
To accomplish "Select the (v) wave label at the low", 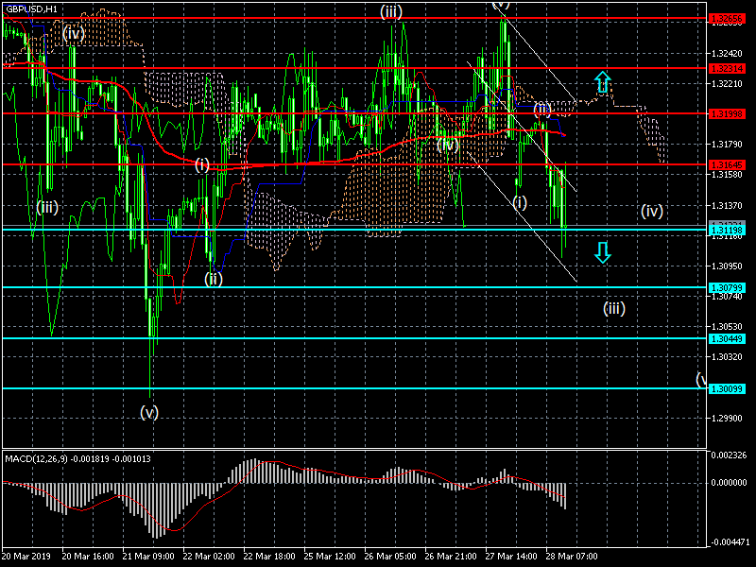I will (149, 411).
